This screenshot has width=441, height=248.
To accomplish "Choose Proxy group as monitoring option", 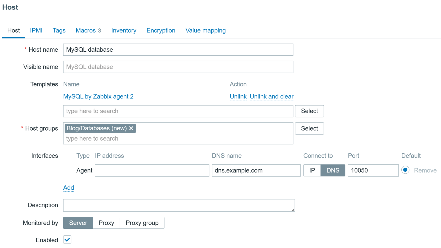I will tap(142, 223).
